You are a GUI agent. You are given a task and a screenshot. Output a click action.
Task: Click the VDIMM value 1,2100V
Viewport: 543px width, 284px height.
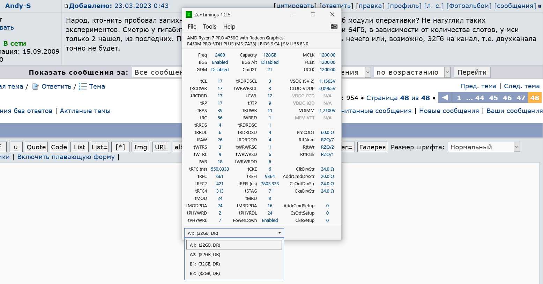(x=327, y=111)
